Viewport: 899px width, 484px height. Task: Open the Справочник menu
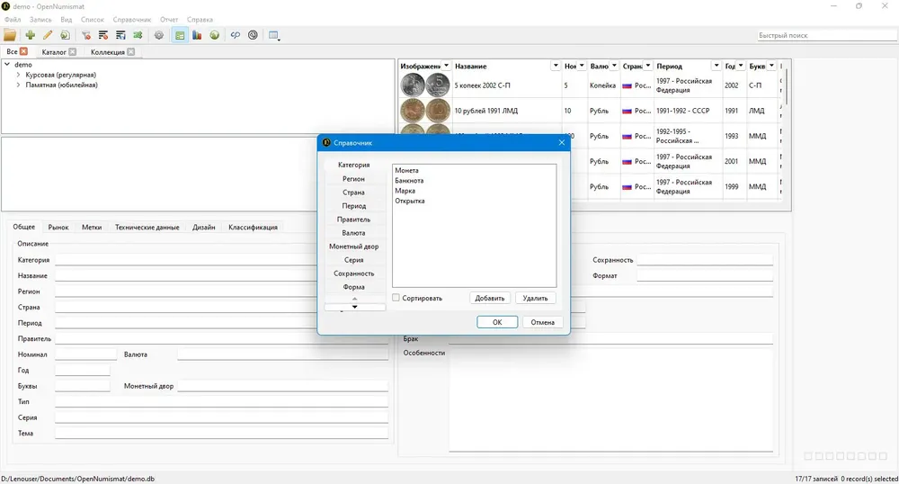pos(132,20)
